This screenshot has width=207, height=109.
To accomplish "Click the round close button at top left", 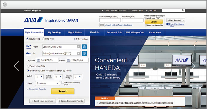I will (5, 5).
